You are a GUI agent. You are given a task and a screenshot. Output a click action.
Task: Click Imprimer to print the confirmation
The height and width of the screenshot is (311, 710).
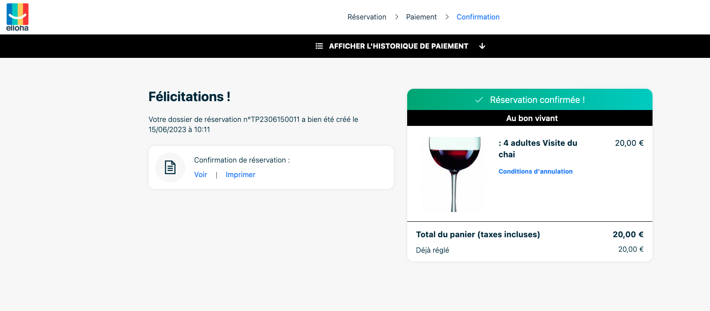point(240,174)
